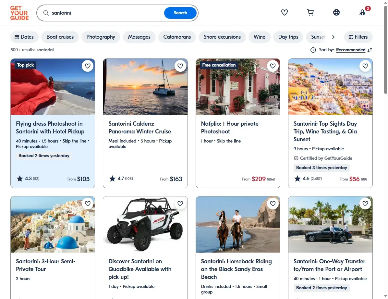Click the horseback riders beach photo
Screen dimensions: 388x299
pos(238,224)
